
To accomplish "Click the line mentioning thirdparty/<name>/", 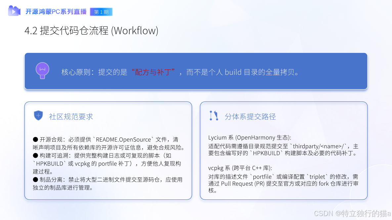I will (x=283, y=146).
